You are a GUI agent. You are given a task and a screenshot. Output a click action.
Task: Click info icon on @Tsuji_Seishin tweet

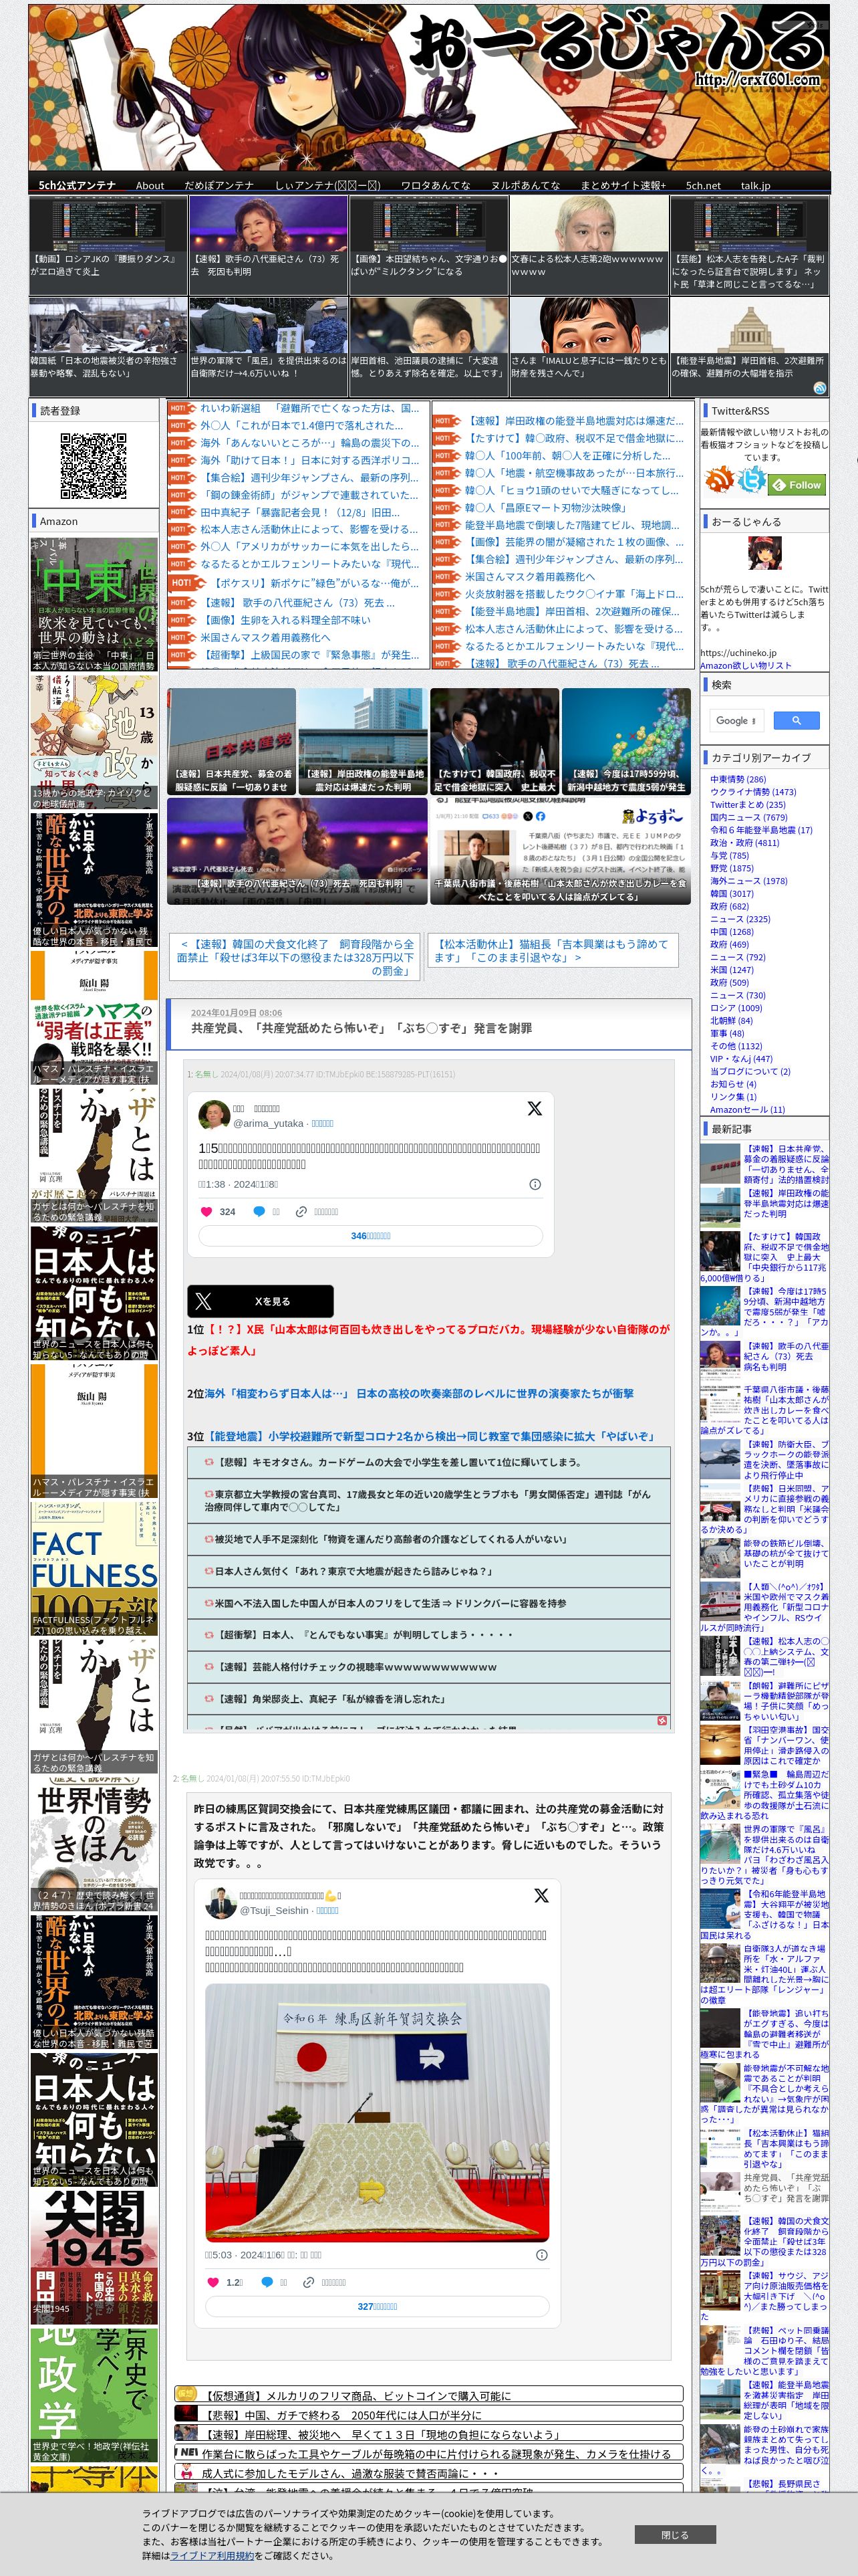click(x=541, y=2255)
